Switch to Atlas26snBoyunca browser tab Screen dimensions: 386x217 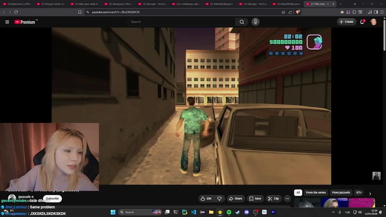(x=220, y=4)
